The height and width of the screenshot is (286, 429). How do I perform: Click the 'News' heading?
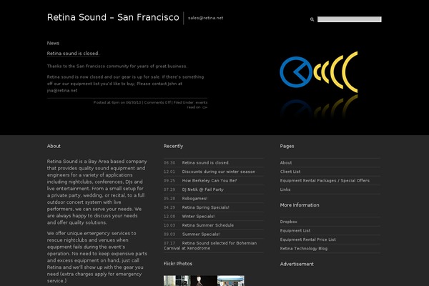click(53, 43)
